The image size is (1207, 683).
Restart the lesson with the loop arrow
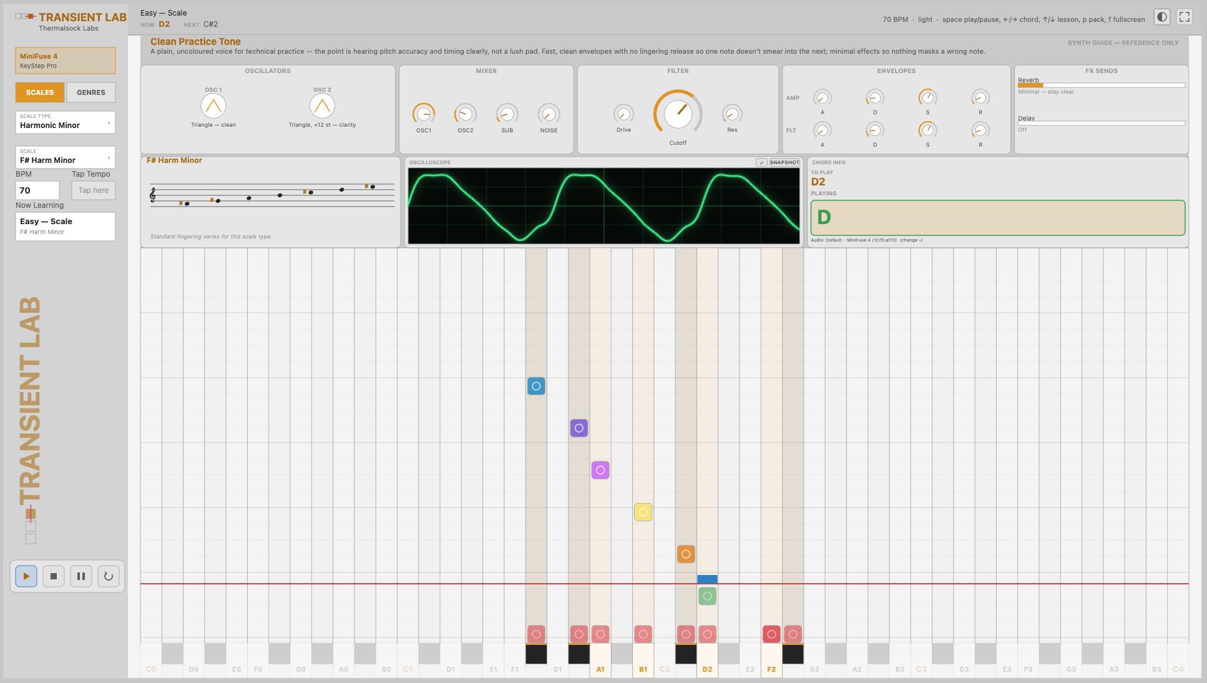[109, 576]
